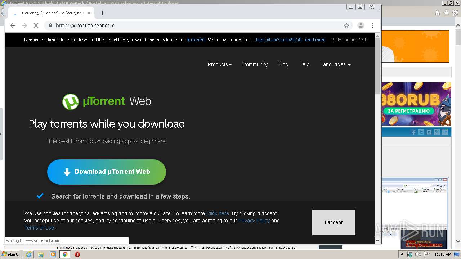Click the site lock icon in address bar

(x=50, y=26)
